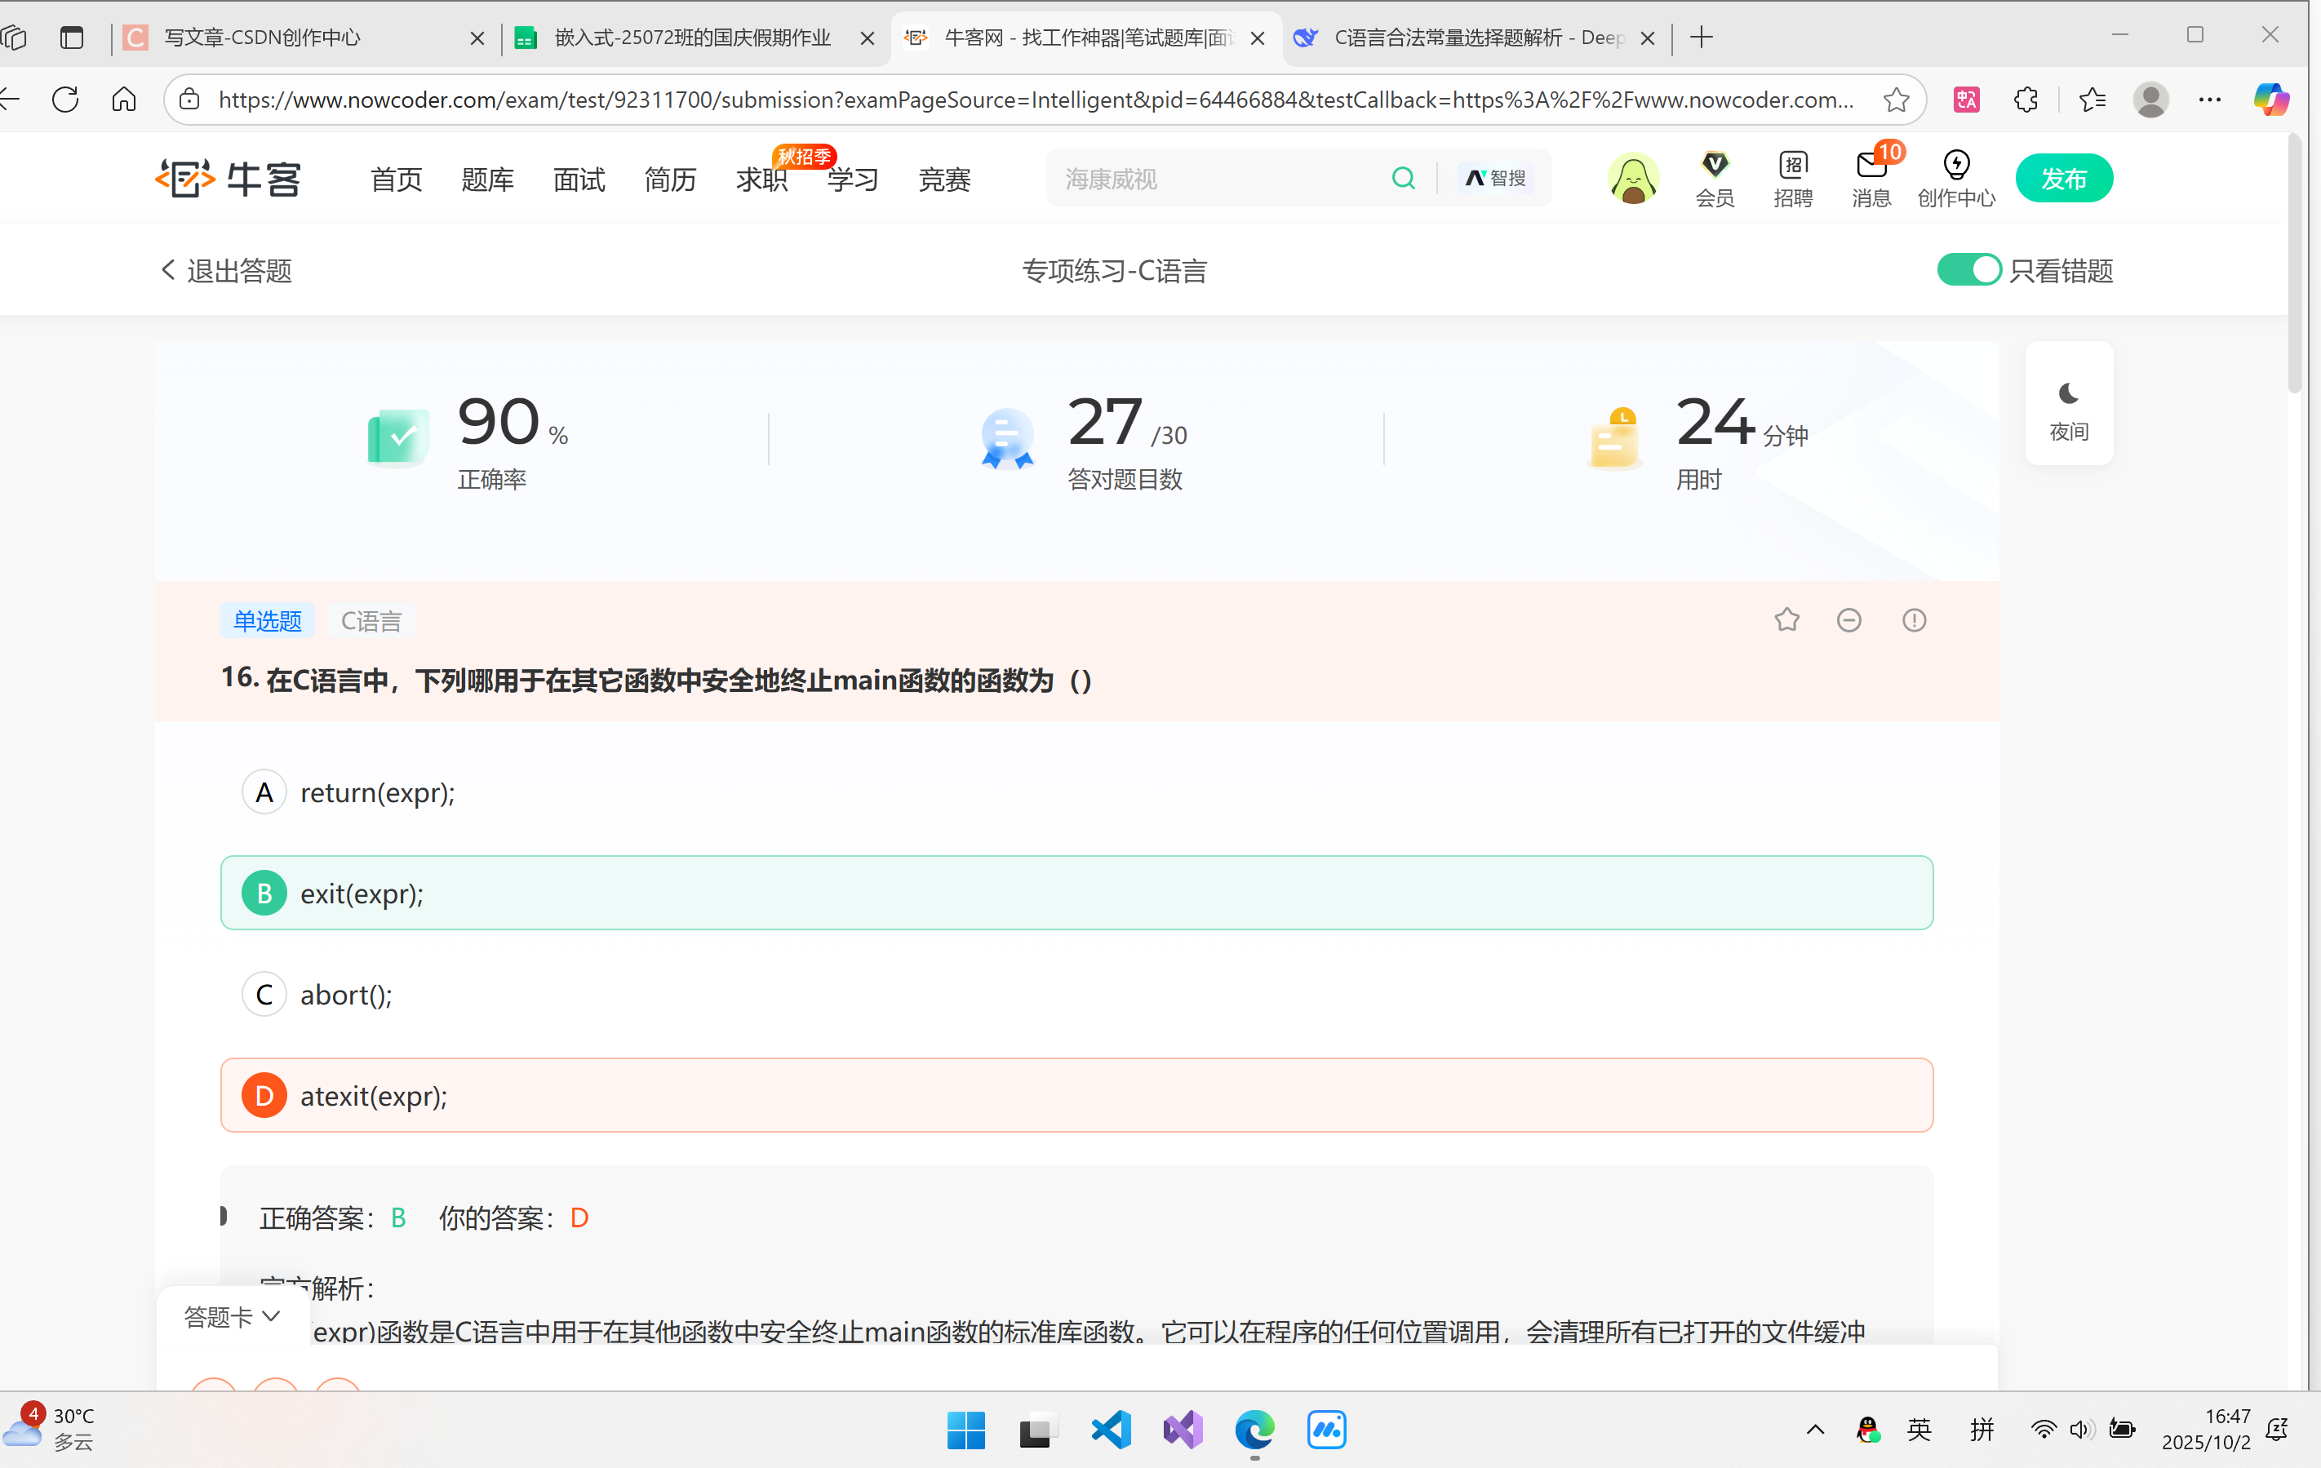Screen dimensions: 2321x1468
Task: Favorite question 16 with star icon
Action: 1786,620
